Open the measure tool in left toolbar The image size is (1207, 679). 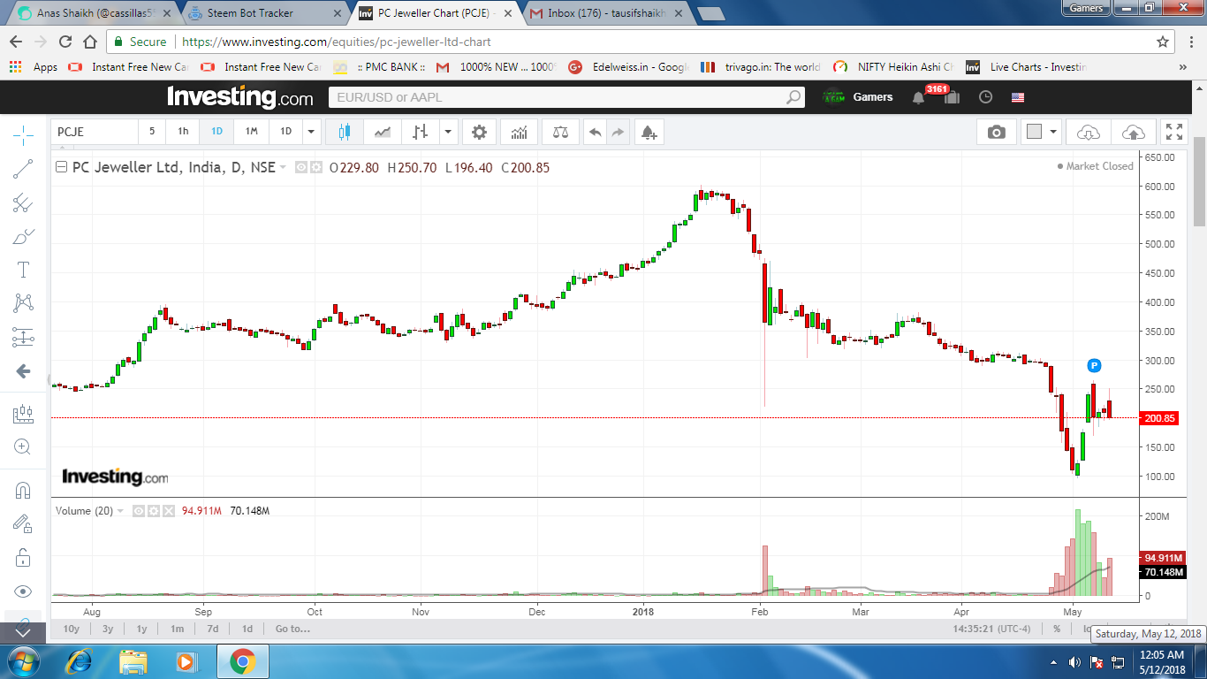23,413
